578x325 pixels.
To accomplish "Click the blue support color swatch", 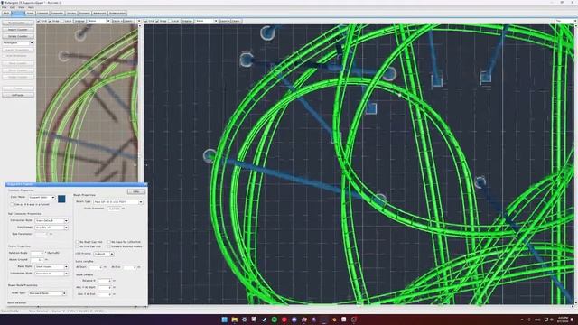I will click(x=61, y=199).
